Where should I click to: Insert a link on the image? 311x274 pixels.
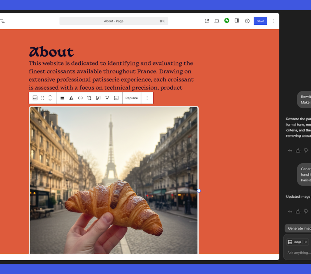tap(80, 98)
